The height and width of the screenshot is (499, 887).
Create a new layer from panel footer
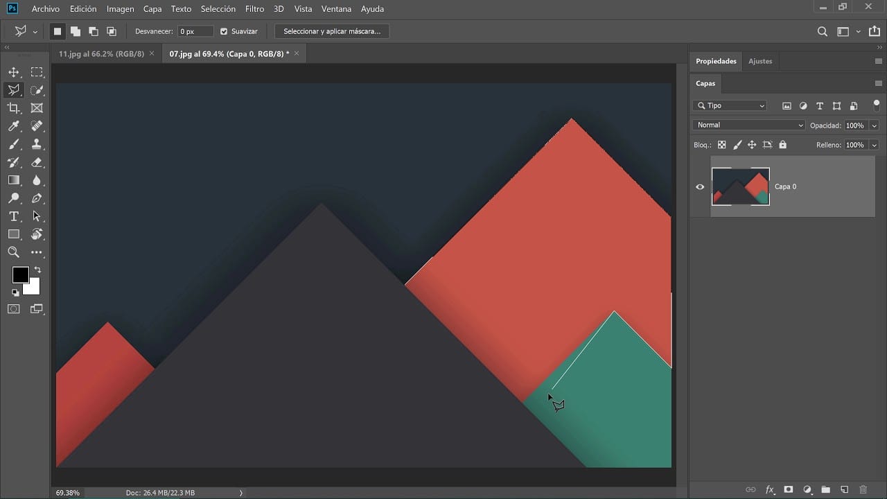click(x=844, y=490)
